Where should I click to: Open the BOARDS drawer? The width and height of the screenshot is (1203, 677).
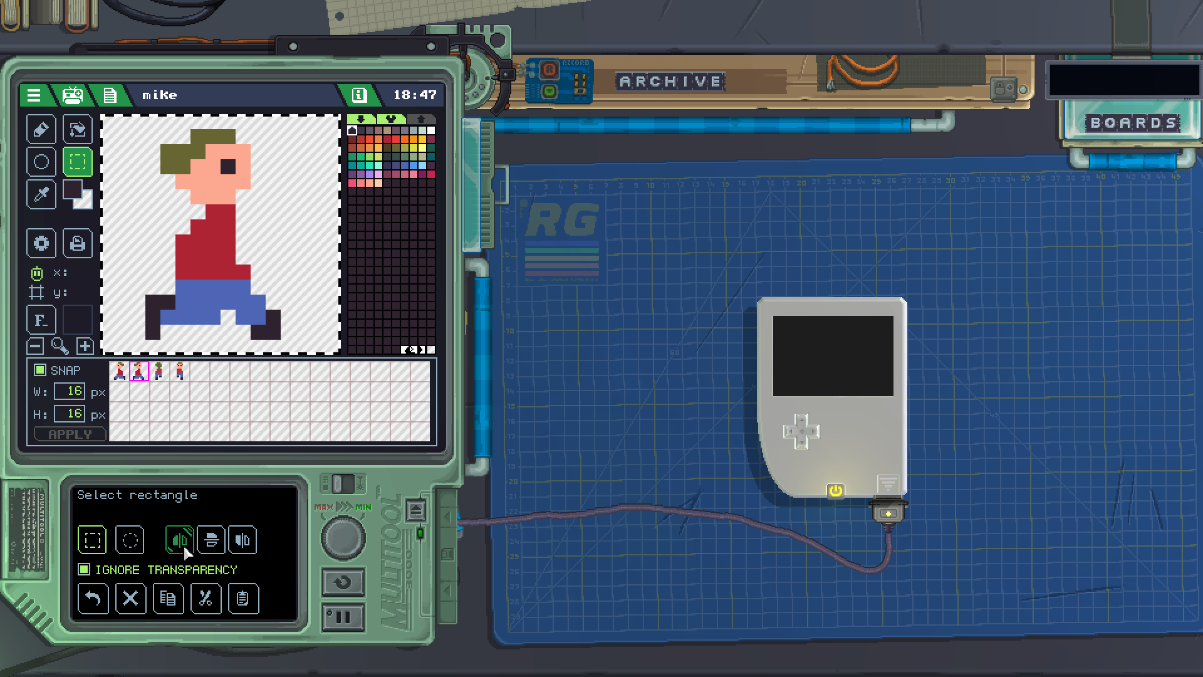1133,123
